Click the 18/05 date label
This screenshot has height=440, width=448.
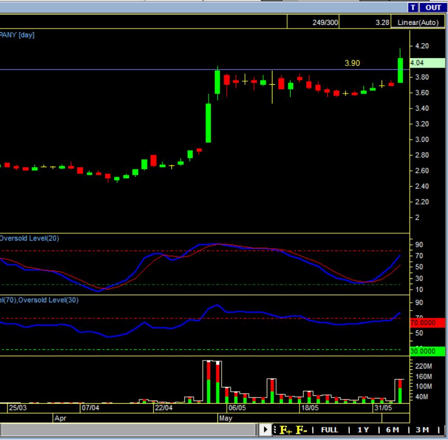pos(310,408)
